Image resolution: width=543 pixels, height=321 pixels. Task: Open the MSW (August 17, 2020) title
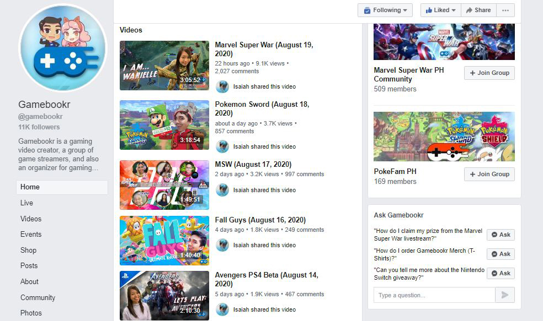point(253,165)
